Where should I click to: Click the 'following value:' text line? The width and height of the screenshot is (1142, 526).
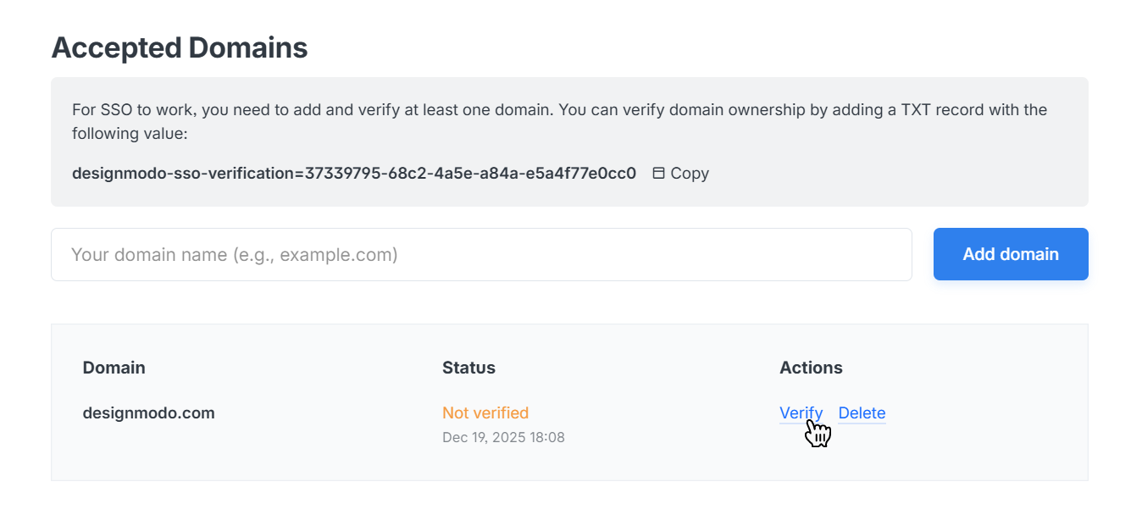(129, 134)
